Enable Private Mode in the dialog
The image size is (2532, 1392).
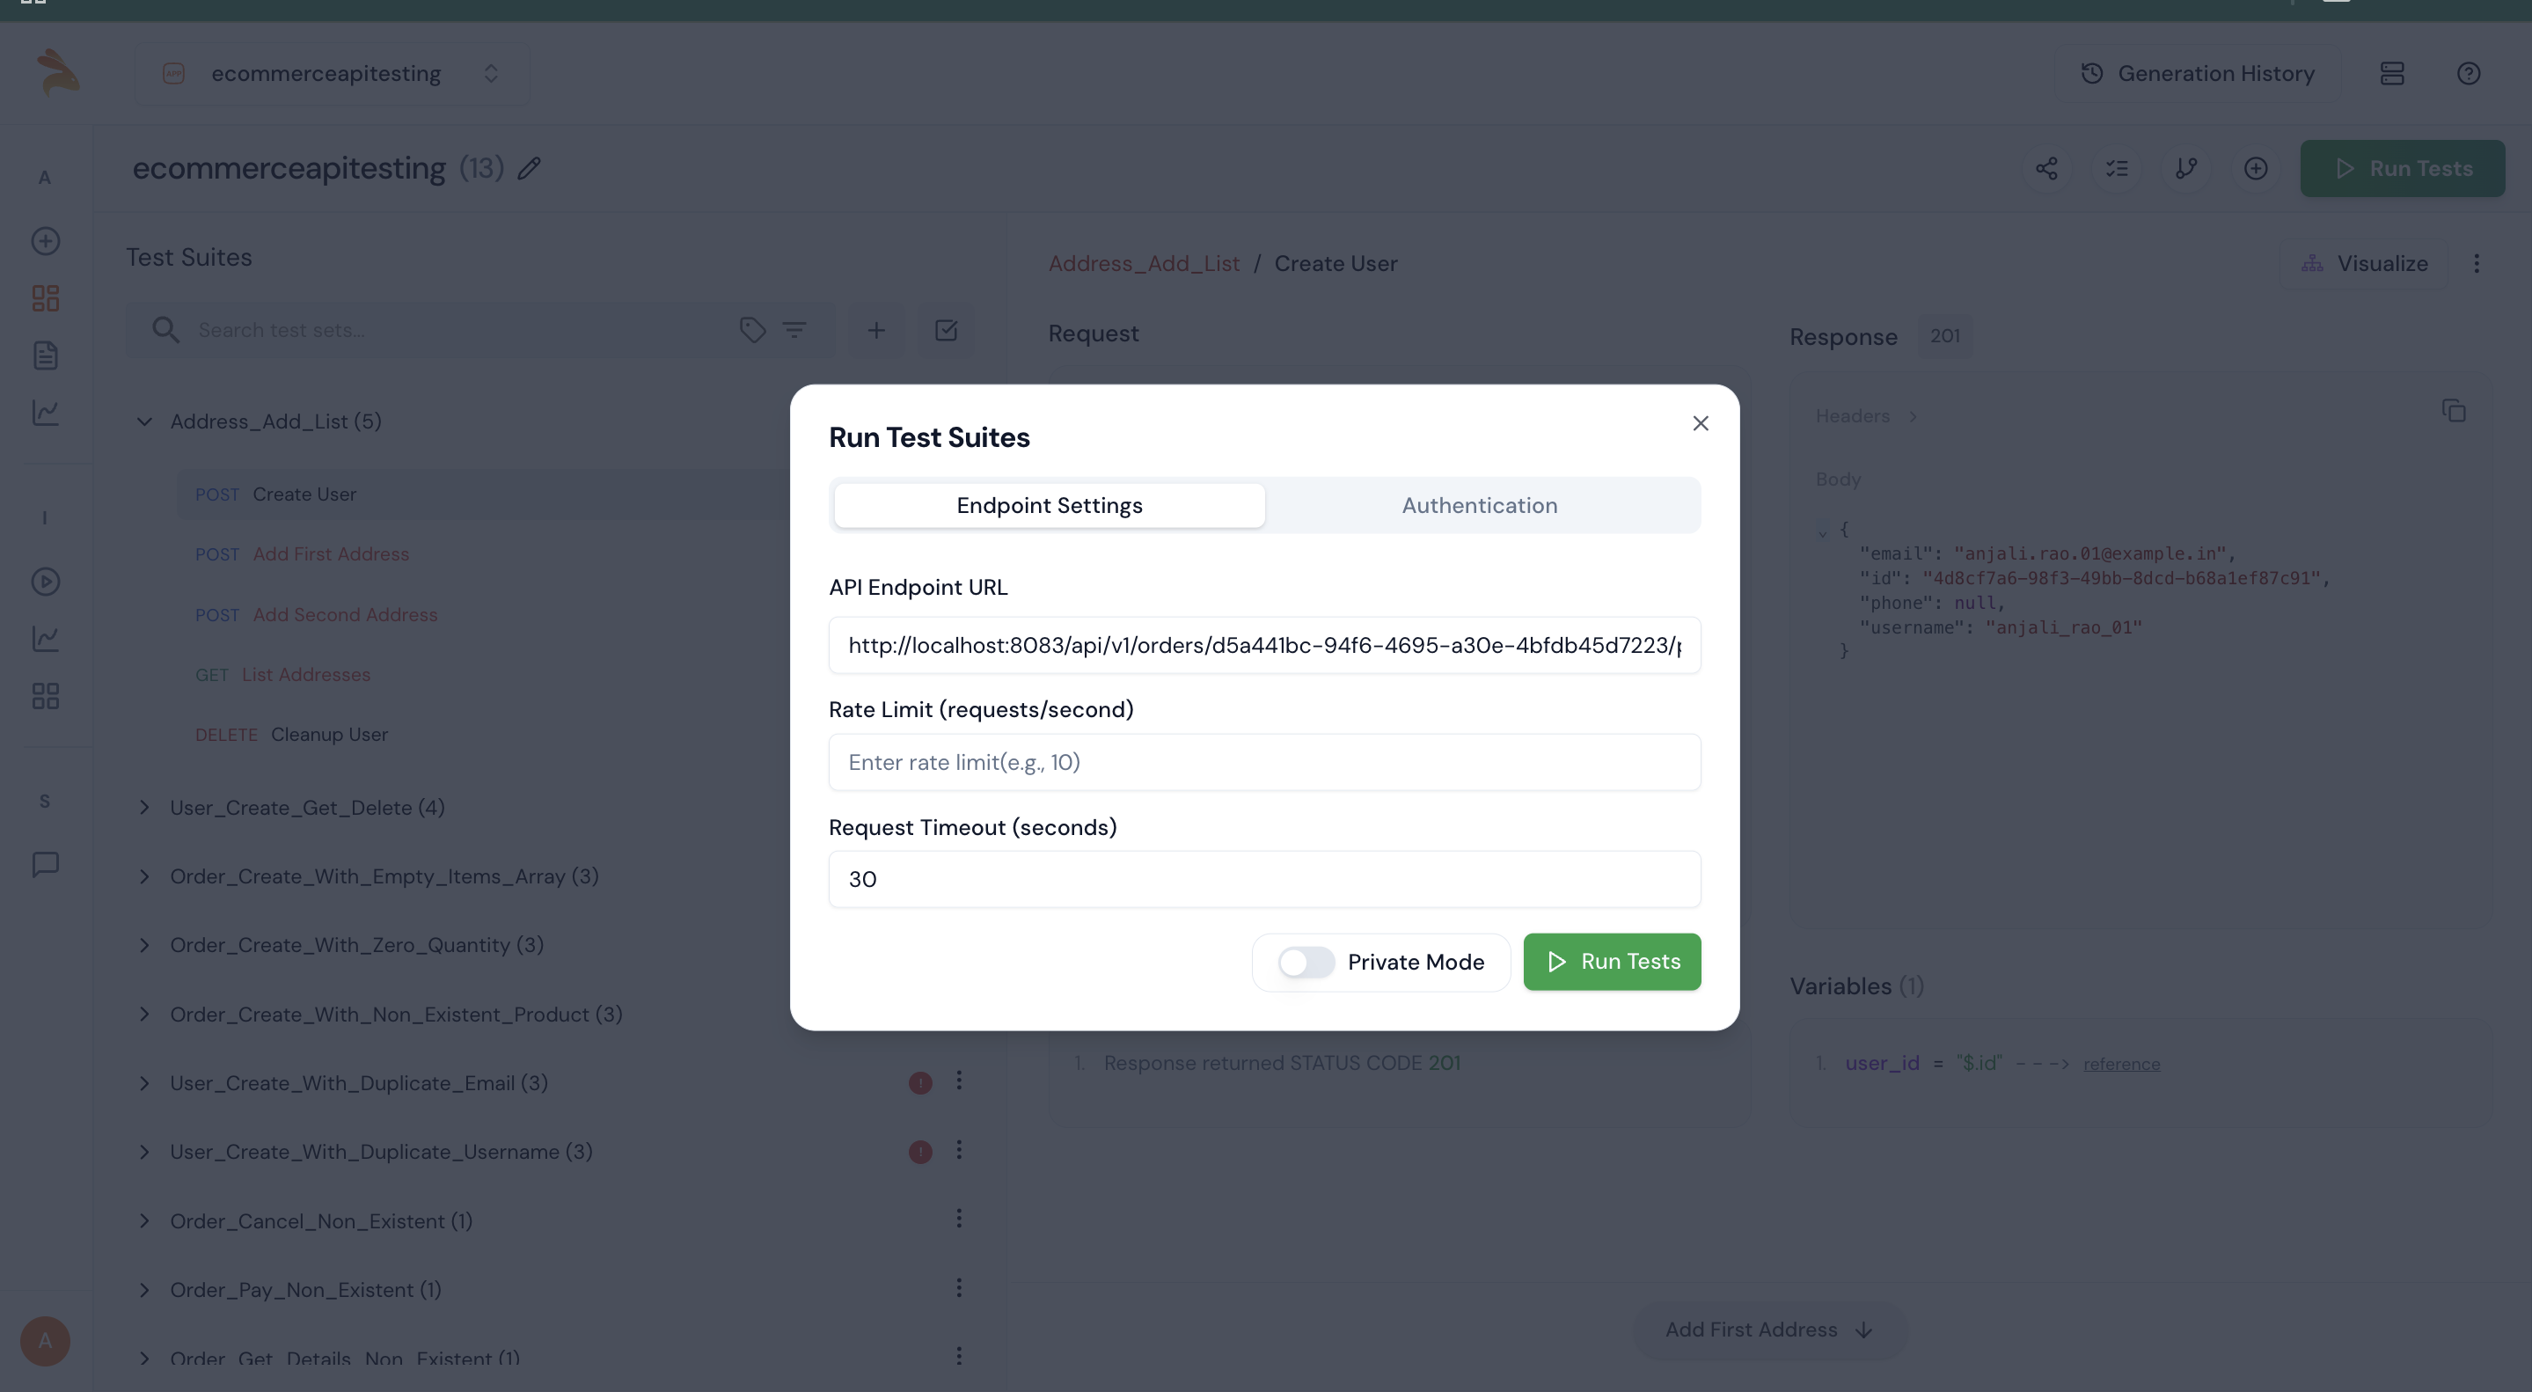(1306, 962)
